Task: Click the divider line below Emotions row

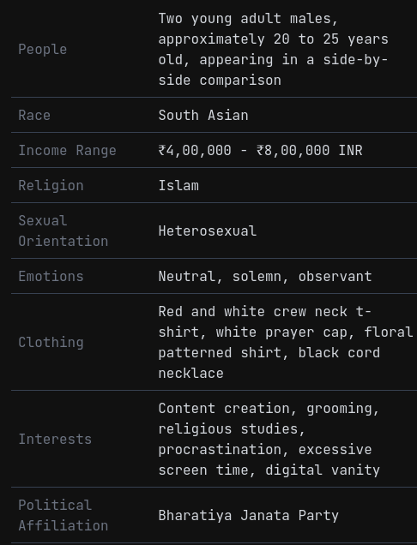Action: click(214, 294)
